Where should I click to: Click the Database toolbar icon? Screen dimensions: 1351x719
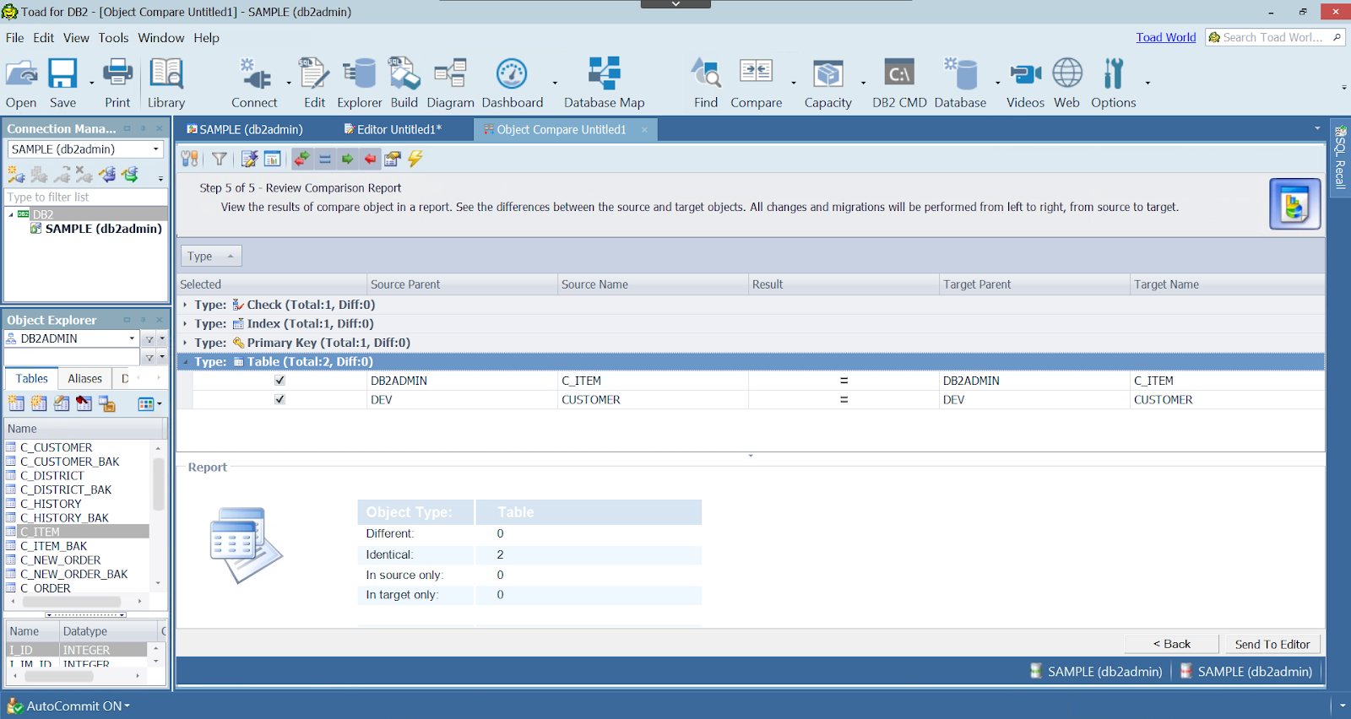pos(960,83)
